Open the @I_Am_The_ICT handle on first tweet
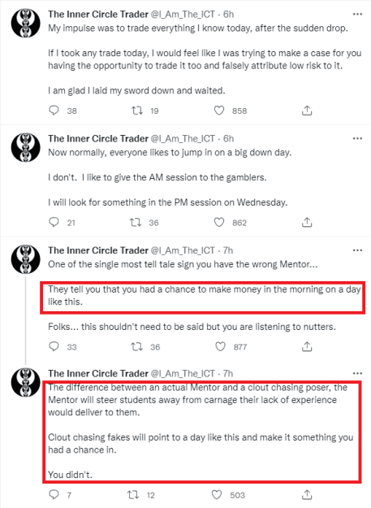Image resolution: width=371 pixels, height=508 pixels. [x=183, y=15]
